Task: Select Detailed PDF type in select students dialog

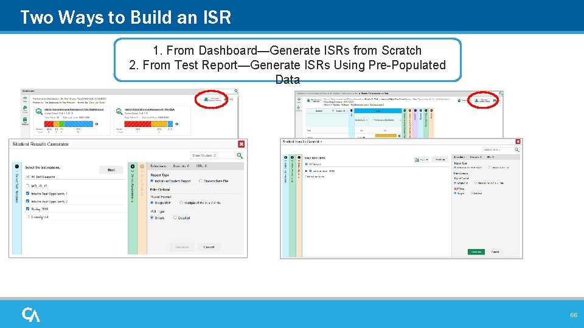Action: (x=471, y=193)
